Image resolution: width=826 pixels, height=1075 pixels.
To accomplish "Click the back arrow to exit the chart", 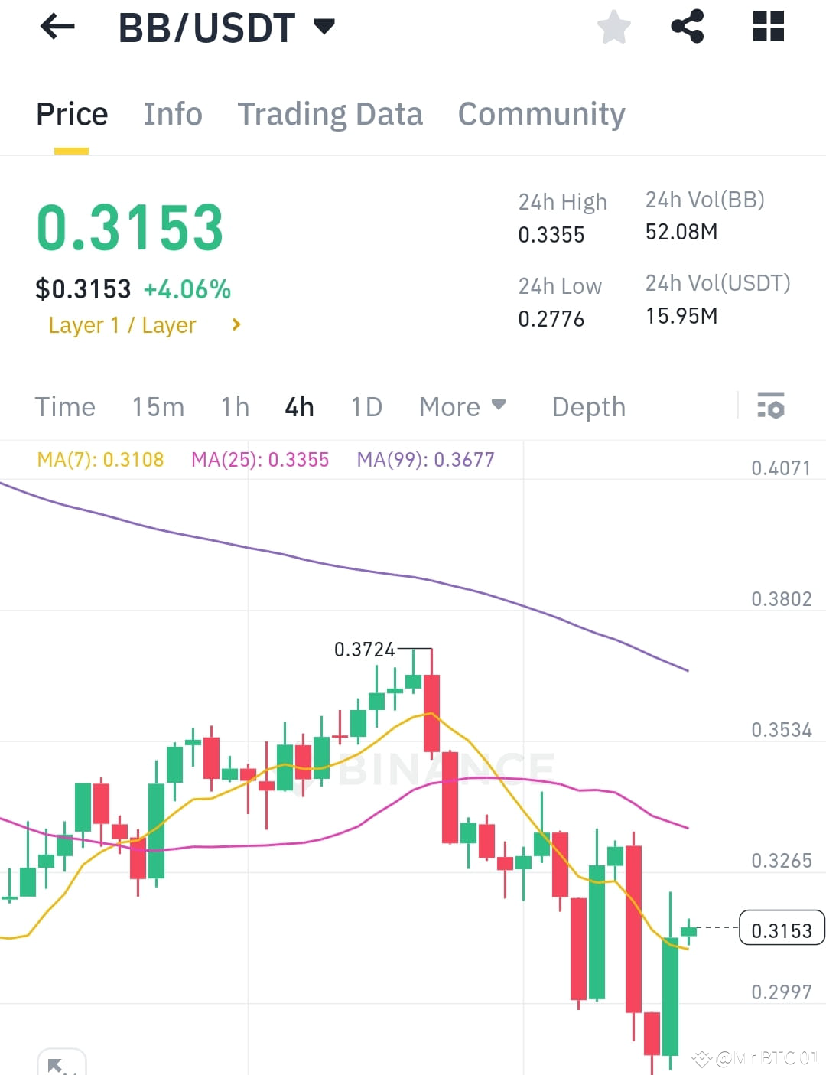I will coord(57,27).
